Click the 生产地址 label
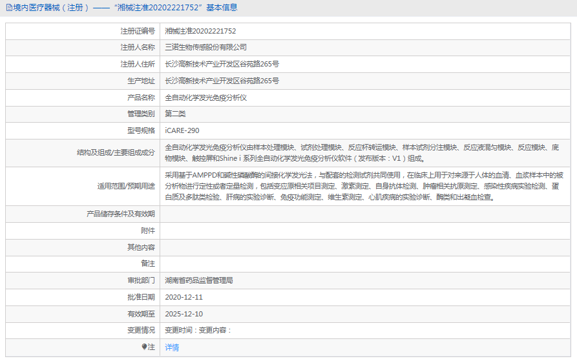Screen dimensions: 577x361 pos(141,81)
